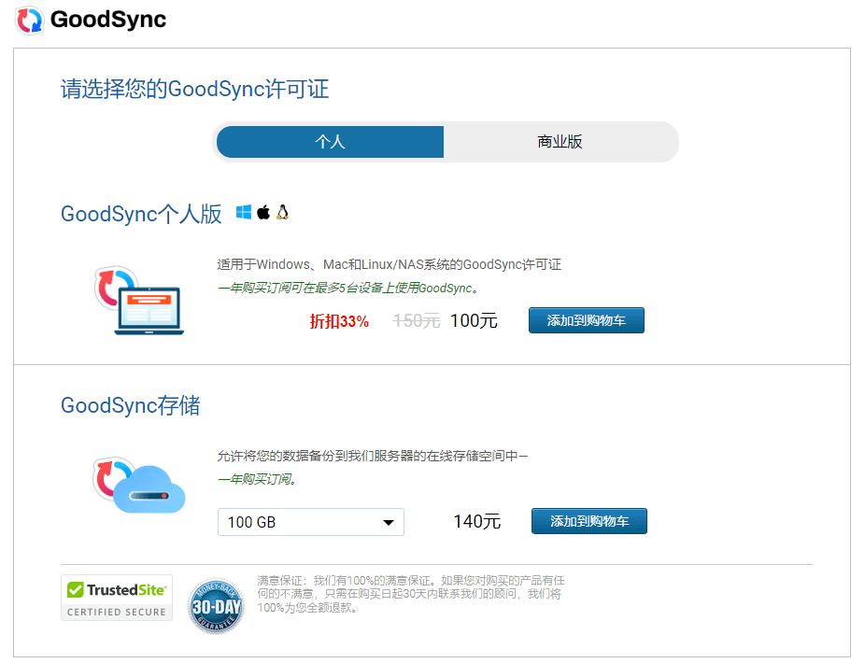
Task: Click the 100元 discounted price
Action: tap(474, 320)
